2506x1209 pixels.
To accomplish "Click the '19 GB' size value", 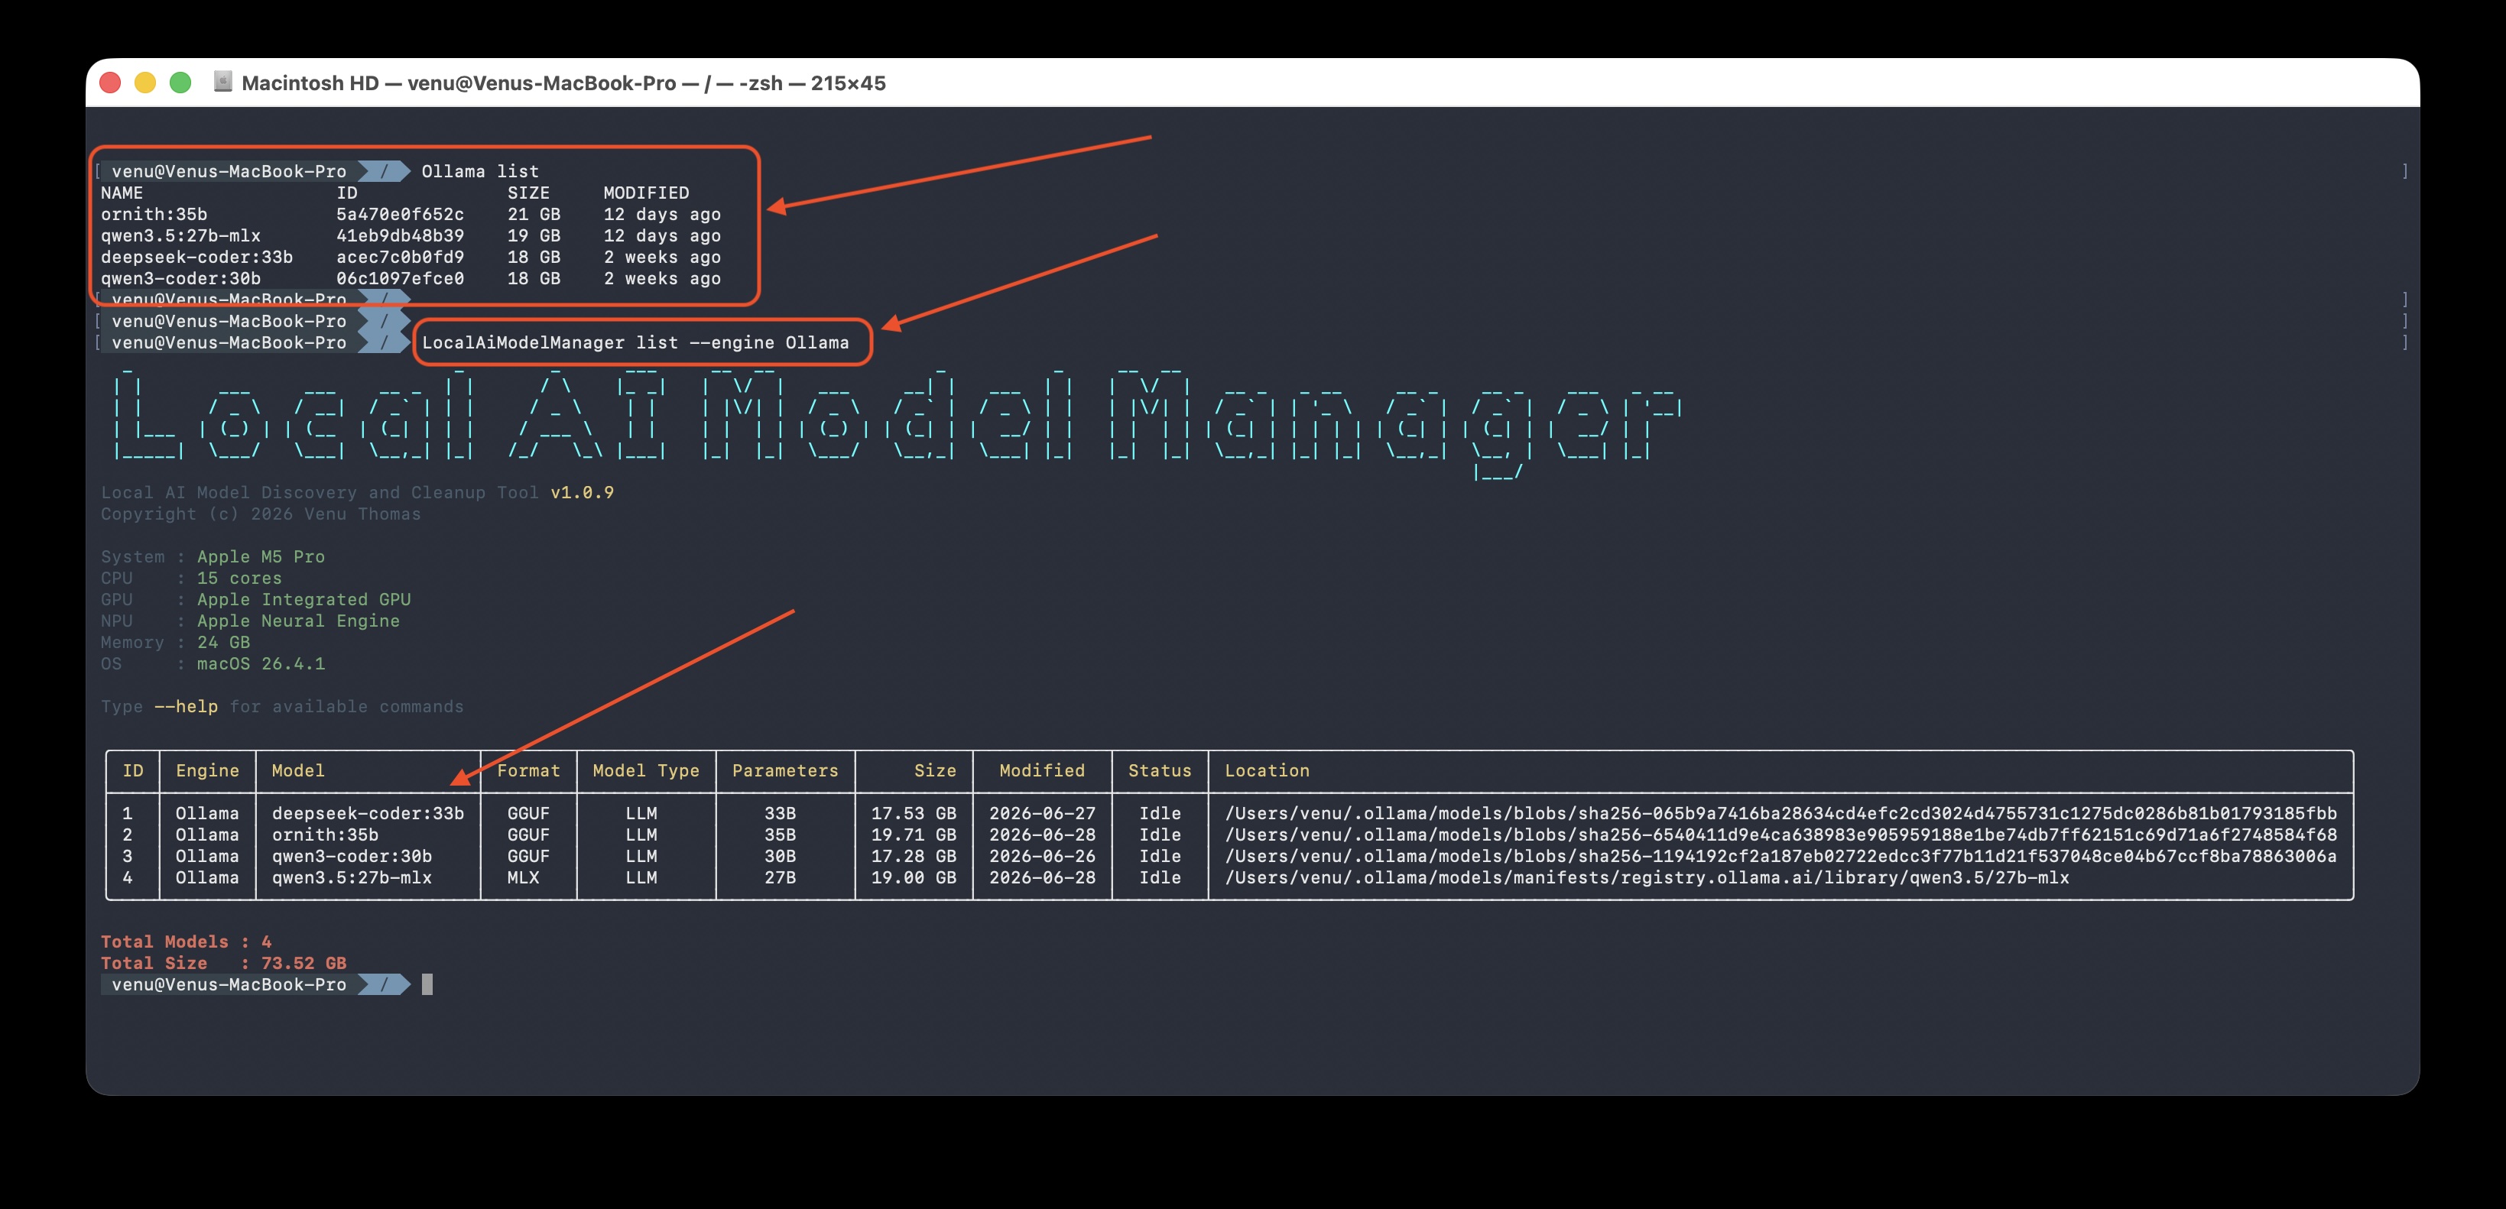I will pyautogui.click(x=534, y=235).
